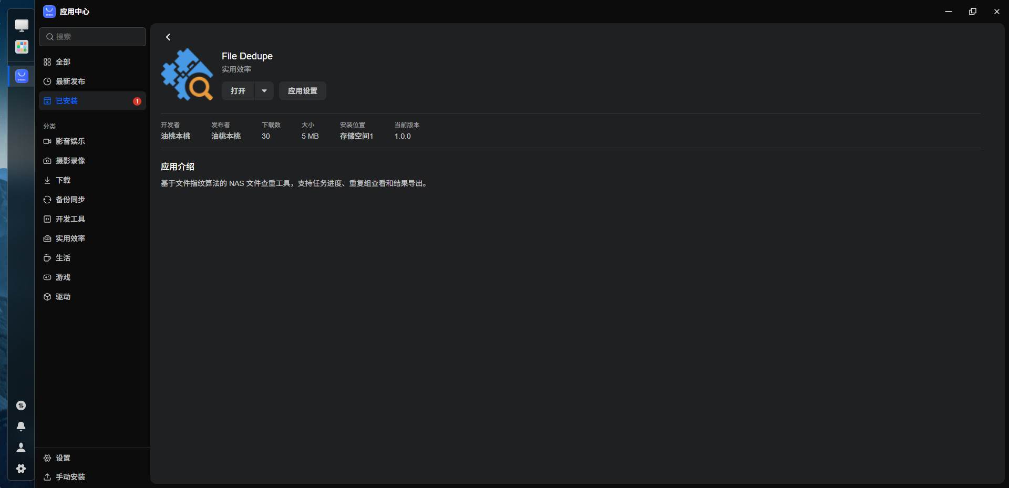This screenshot has width=1009, height=488.
Task: Click the 搜索 search field
Action: [92, 37]
